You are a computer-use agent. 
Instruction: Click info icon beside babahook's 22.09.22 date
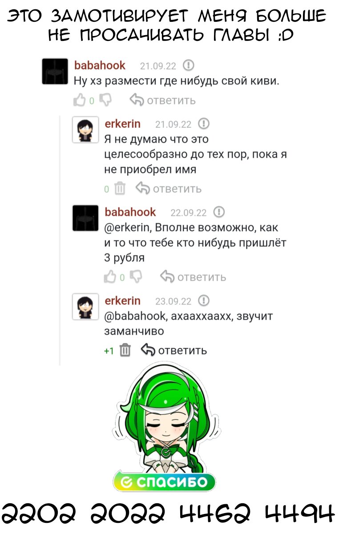tap(219, 212)
